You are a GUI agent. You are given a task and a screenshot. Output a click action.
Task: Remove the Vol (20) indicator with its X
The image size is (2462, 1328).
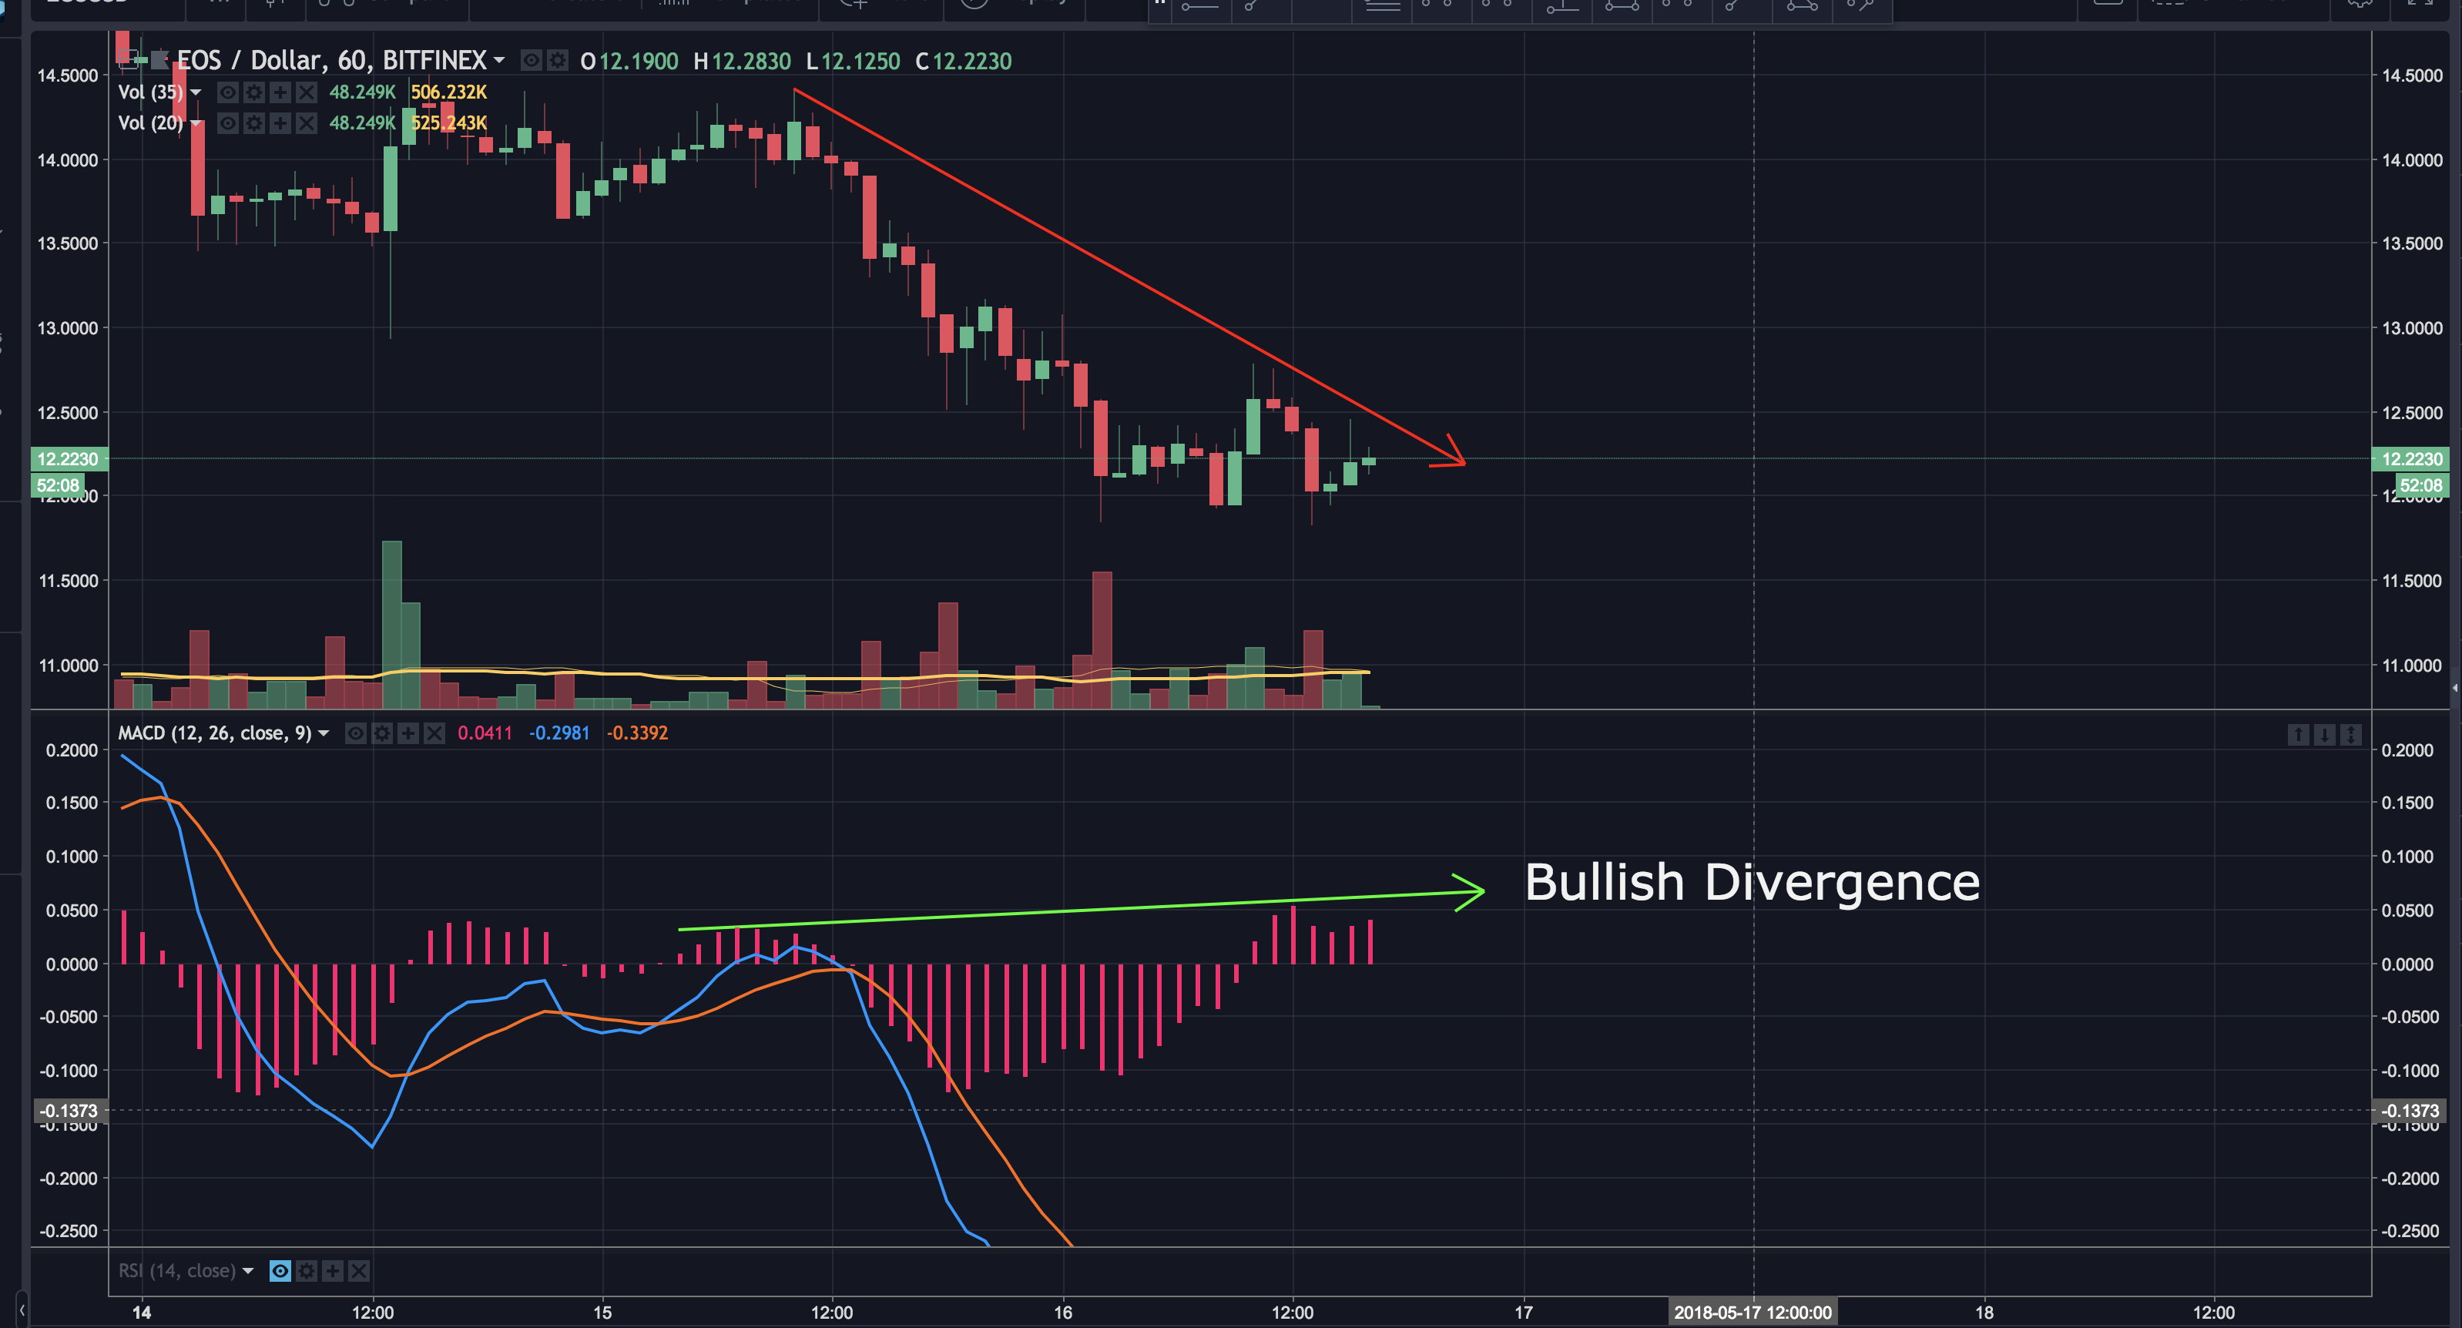click(306, 123)
